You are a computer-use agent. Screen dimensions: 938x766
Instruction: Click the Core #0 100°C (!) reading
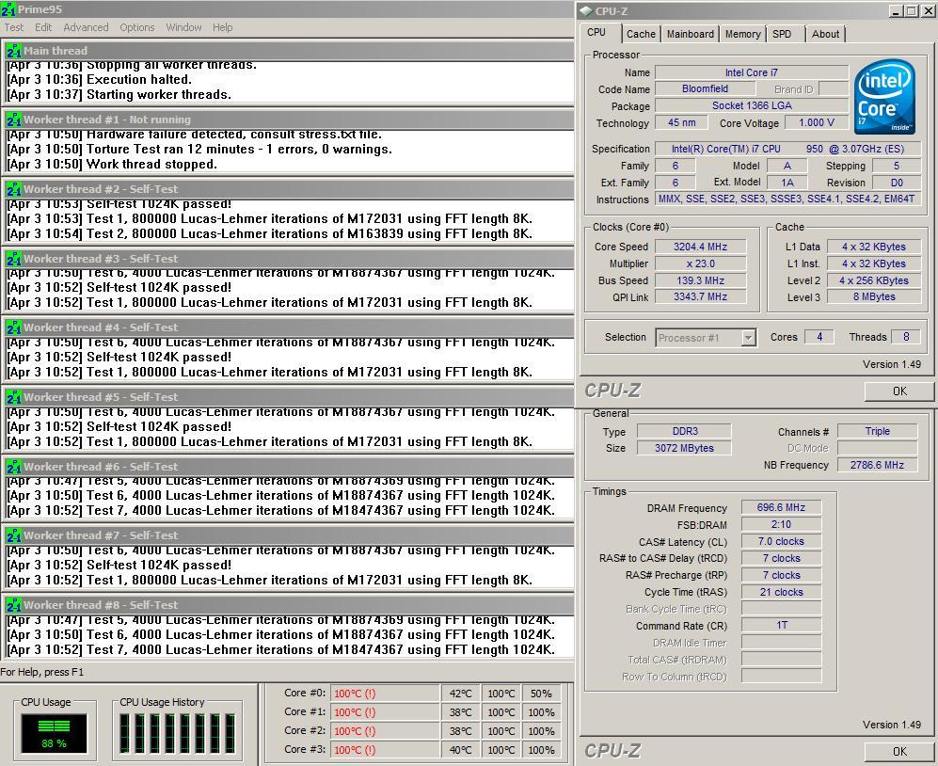(385, 694)
